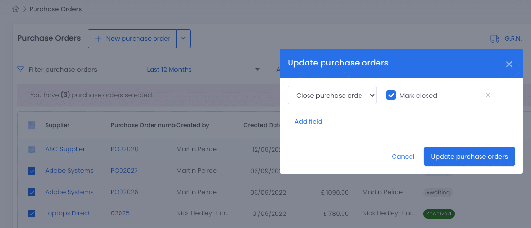Click the G.R.N. truck icon
531x228 pixels.
point(495,39)
